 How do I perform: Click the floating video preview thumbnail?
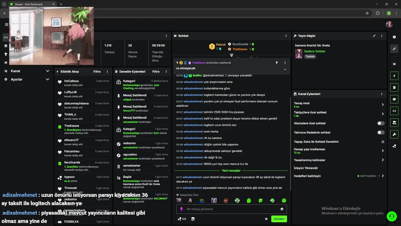(x=51, y=36)
